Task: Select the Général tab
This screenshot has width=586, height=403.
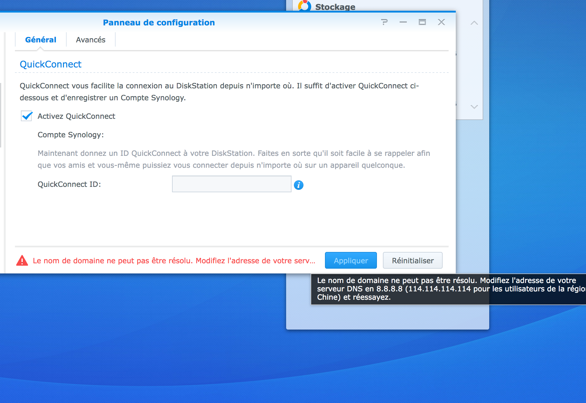Action: tap(41, 40)
